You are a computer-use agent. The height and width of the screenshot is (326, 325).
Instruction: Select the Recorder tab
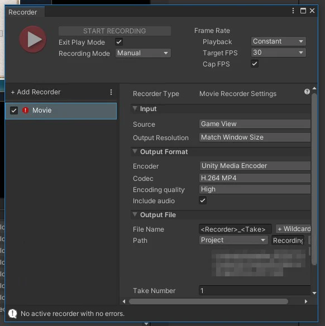[25, 12]
